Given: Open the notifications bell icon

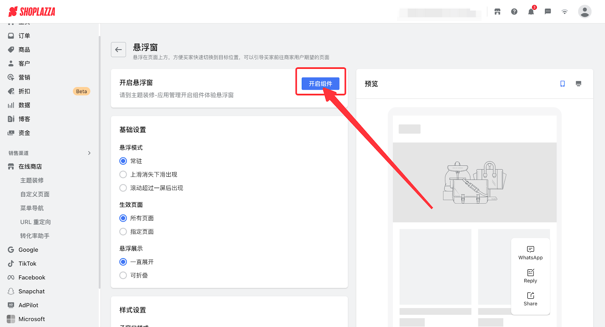Looking at the screenshot, I should tap(531, 12).
